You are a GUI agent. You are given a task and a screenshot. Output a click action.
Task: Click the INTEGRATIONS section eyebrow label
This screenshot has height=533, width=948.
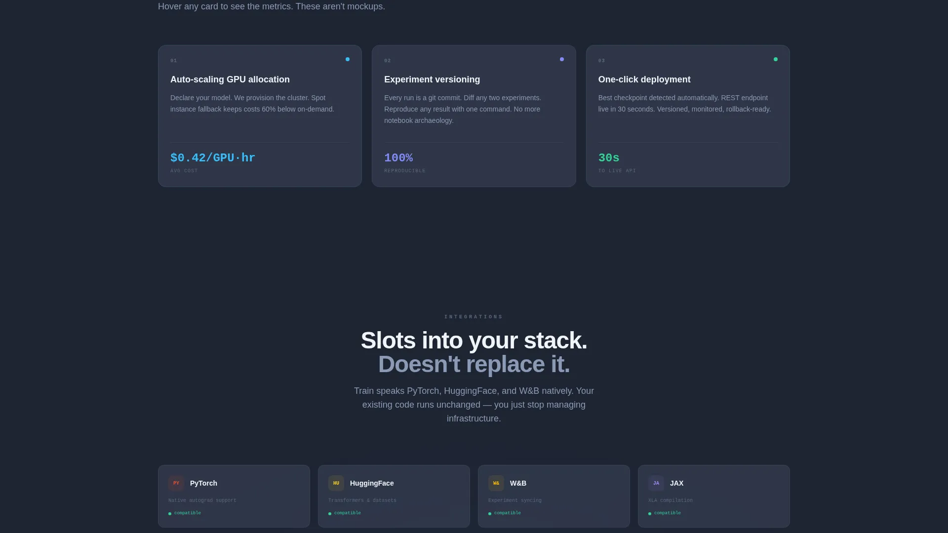click(474, 317)
